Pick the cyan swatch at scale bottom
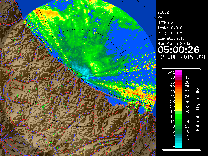The image size is (208, 156). coord(179,146)
